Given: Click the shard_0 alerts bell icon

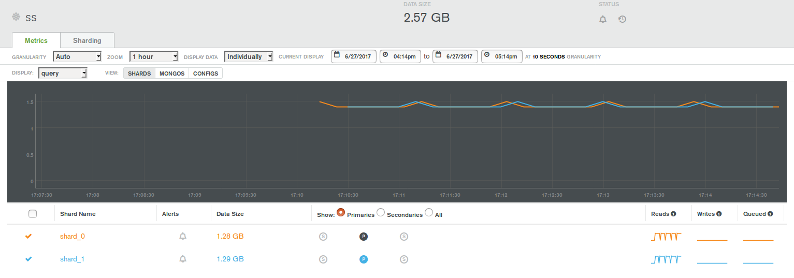Looking at the screenshot, I should [183, 237].
